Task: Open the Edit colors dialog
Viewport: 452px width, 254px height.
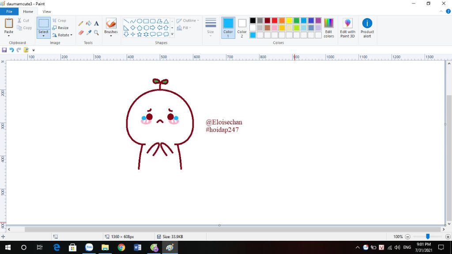Action: pos(328,28)
